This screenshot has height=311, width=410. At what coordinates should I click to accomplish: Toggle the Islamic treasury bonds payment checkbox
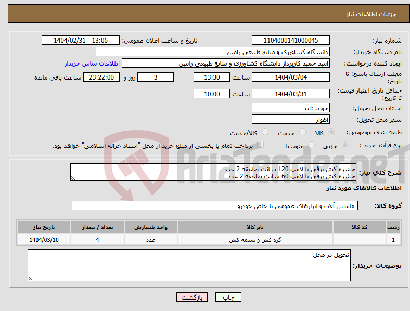click(x=261, y=144)
